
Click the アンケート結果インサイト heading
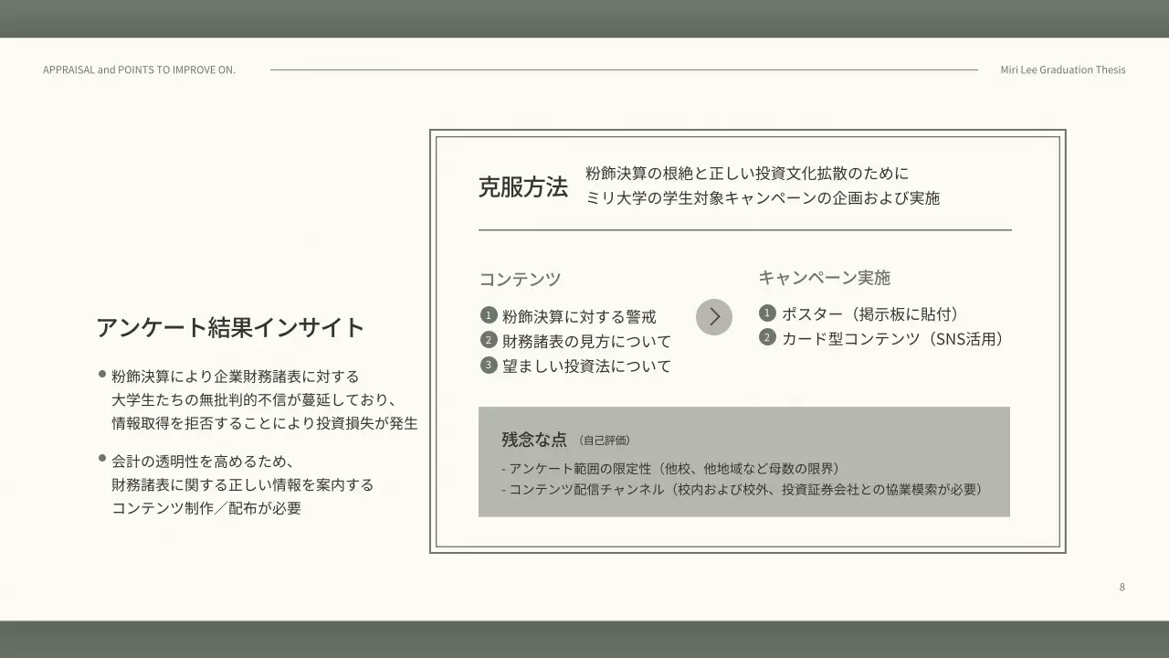[x=230, y=326]
